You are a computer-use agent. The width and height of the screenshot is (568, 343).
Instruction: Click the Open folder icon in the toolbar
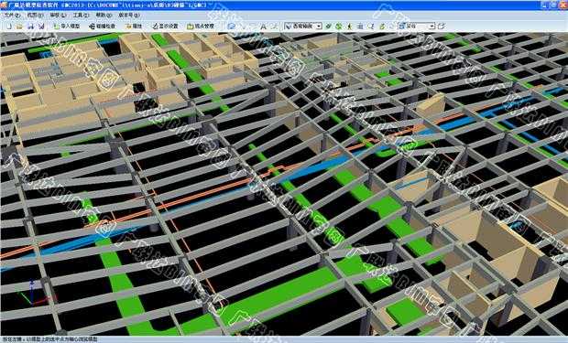click(x=19, y=26)
